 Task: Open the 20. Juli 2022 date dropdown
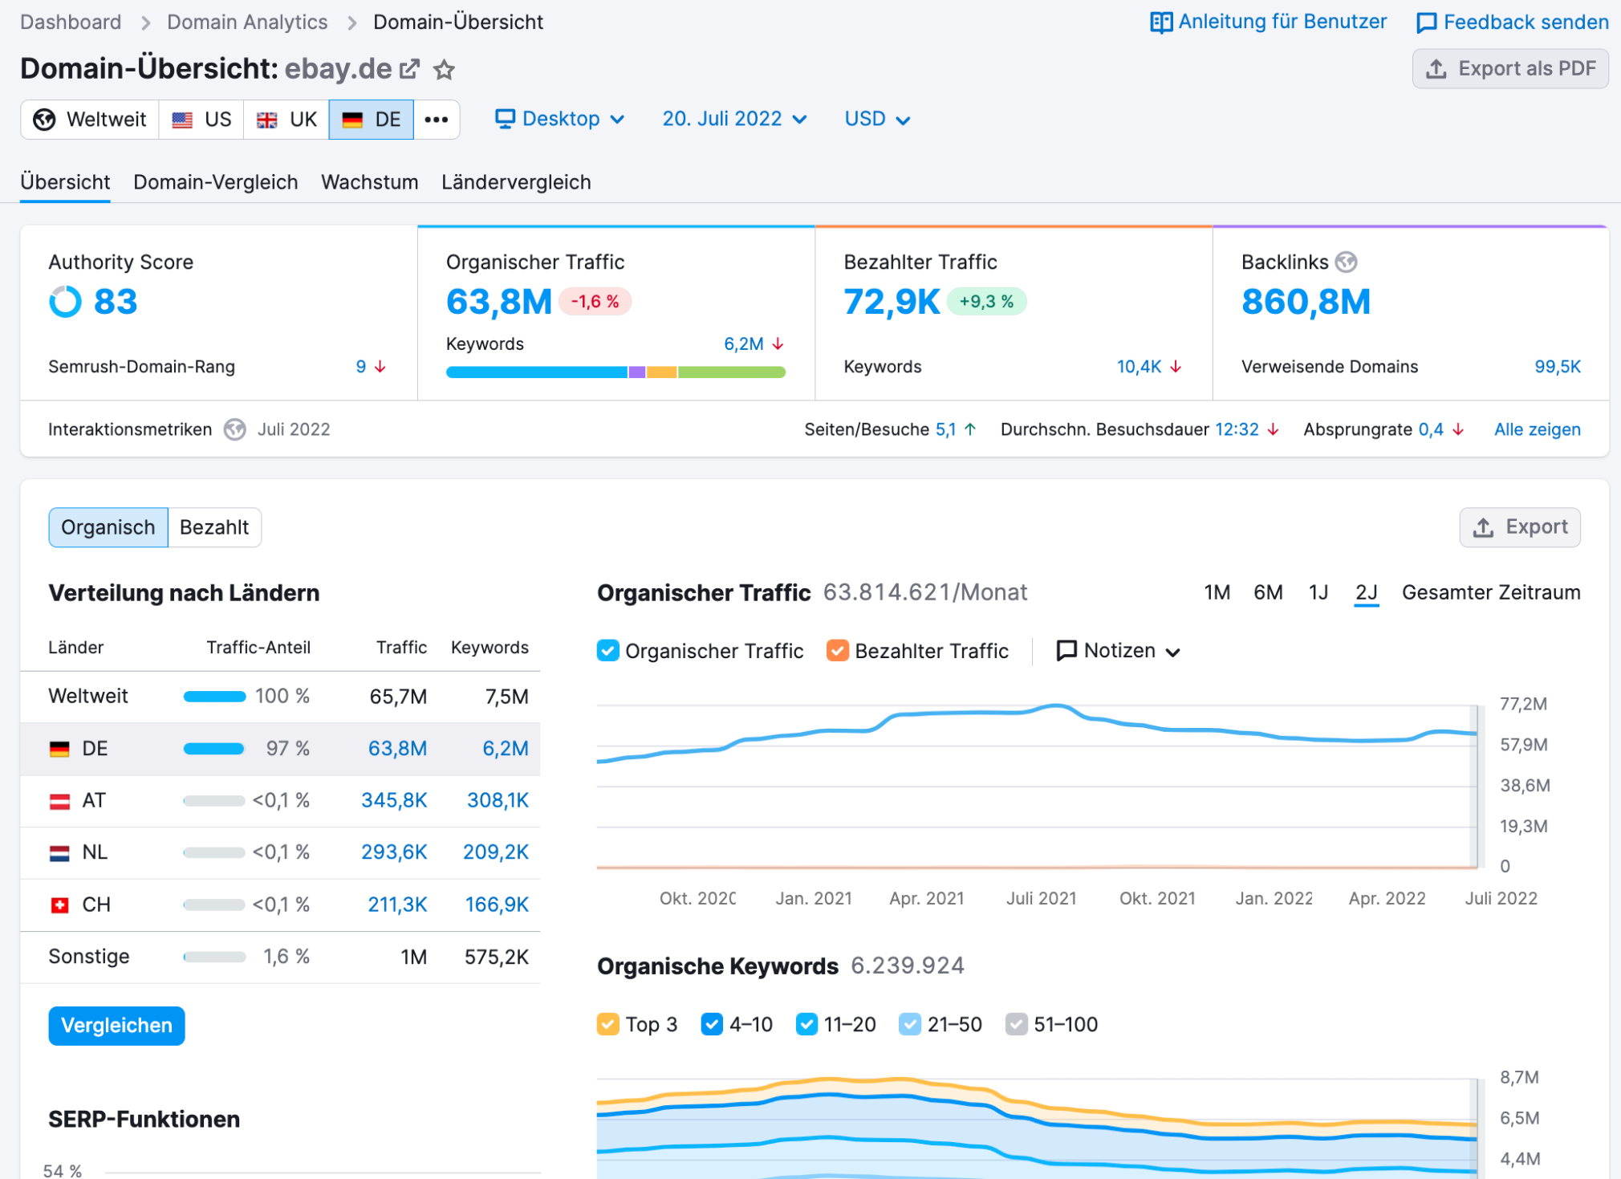[x=733, y=119]
